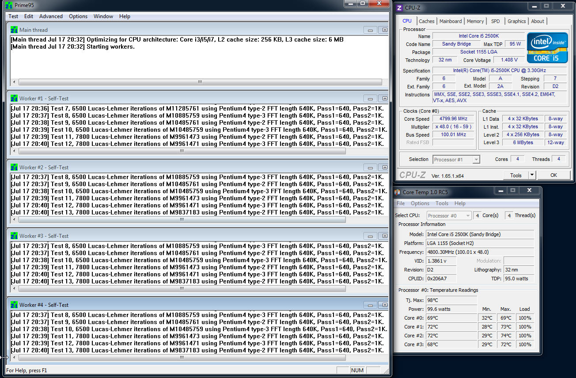Image resolution: width=576 pixels, height=378 pixels.
Task: Restore the Worker #4 child window
Action: click(x=384, y=305)
